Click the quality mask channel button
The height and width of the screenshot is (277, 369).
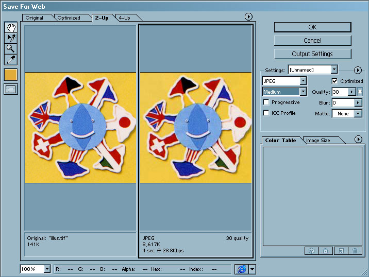(360, 92)
